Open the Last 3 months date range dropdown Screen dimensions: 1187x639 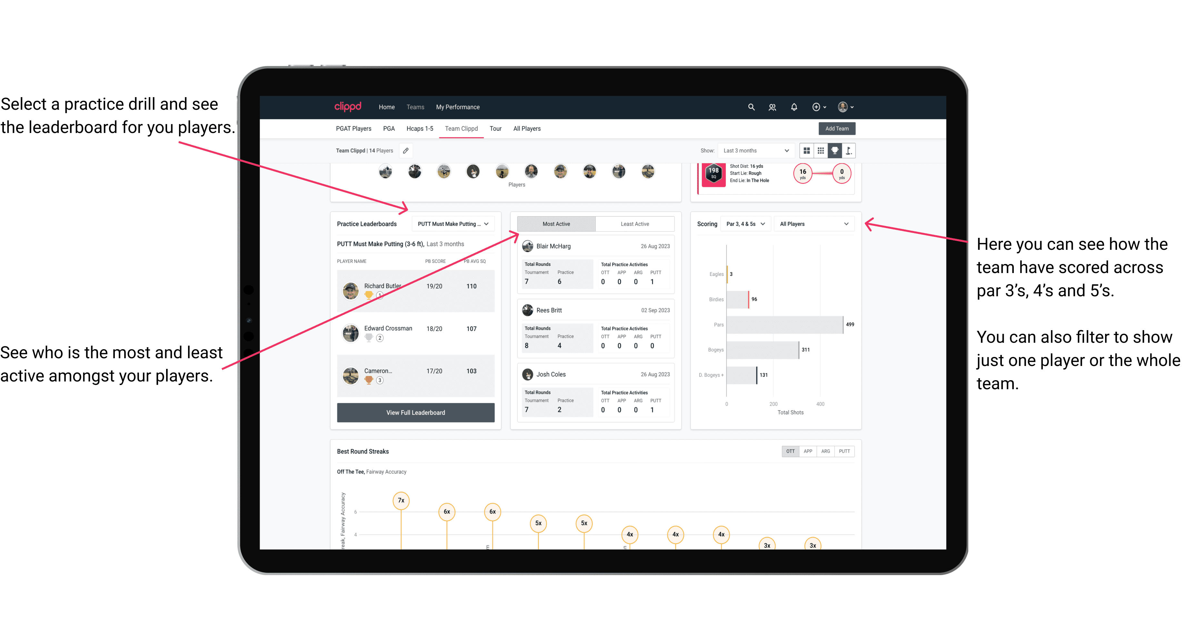(x=755, y=151)
